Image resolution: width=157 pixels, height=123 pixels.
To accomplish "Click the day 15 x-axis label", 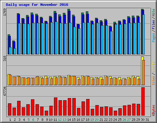I will 74,120.
